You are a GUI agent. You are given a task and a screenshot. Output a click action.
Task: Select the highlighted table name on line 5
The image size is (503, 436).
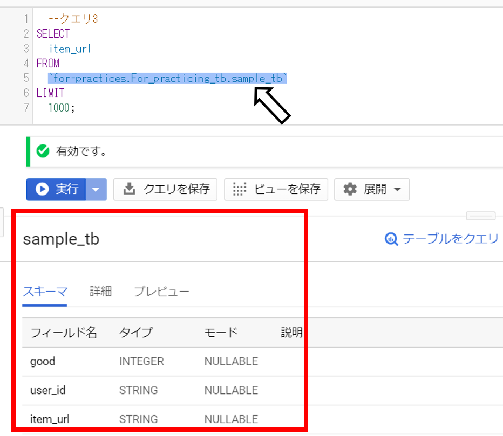coord(167,78)
